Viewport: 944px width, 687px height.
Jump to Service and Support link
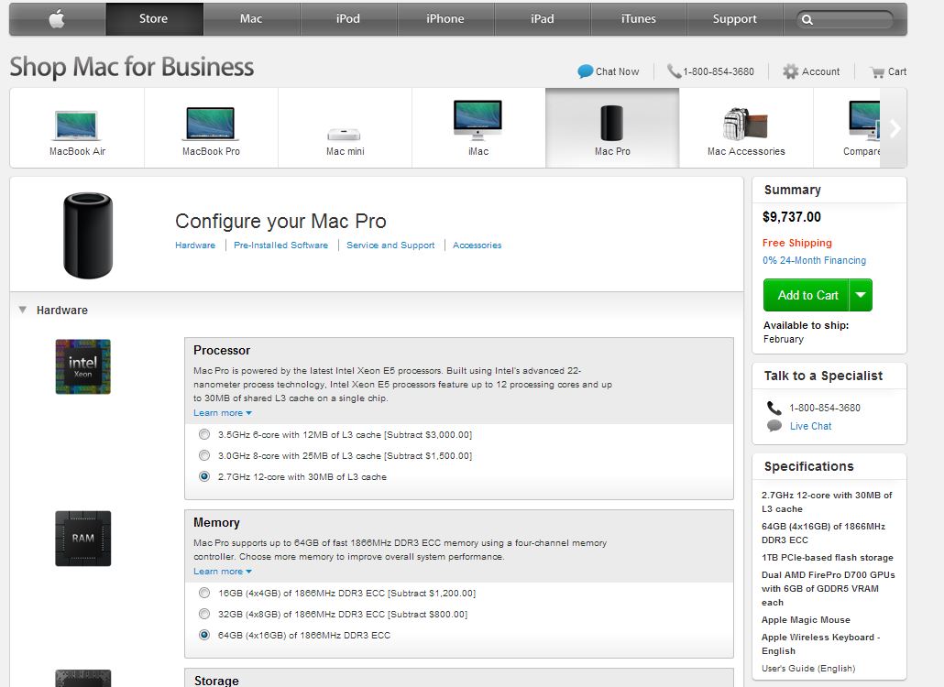click(x=390, y=245)
